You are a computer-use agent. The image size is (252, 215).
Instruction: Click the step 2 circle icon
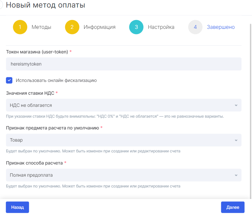point(72,27)
